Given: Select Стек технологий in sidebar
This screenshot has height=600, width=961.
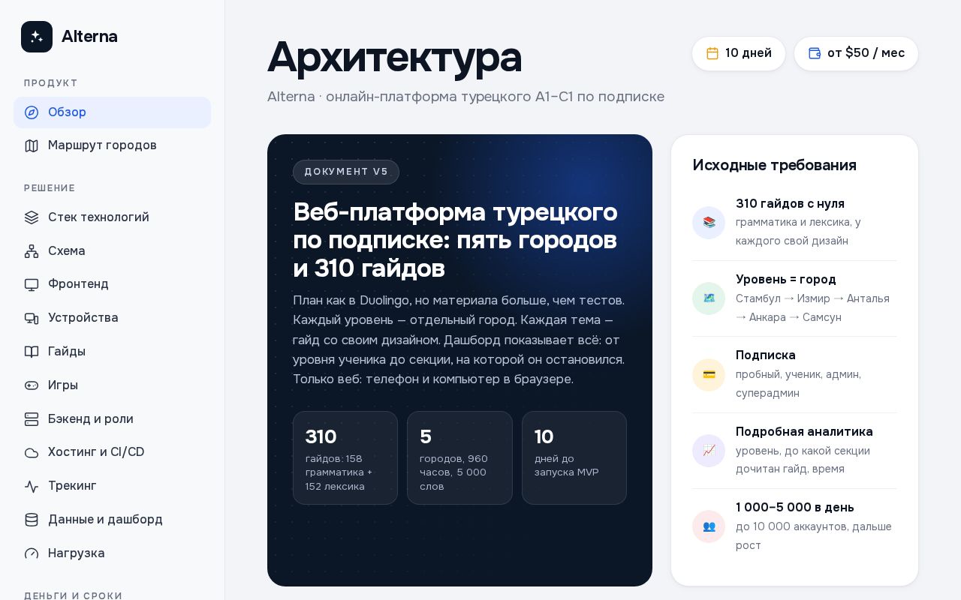Looking at the screenshot, I should pos(112,217).
